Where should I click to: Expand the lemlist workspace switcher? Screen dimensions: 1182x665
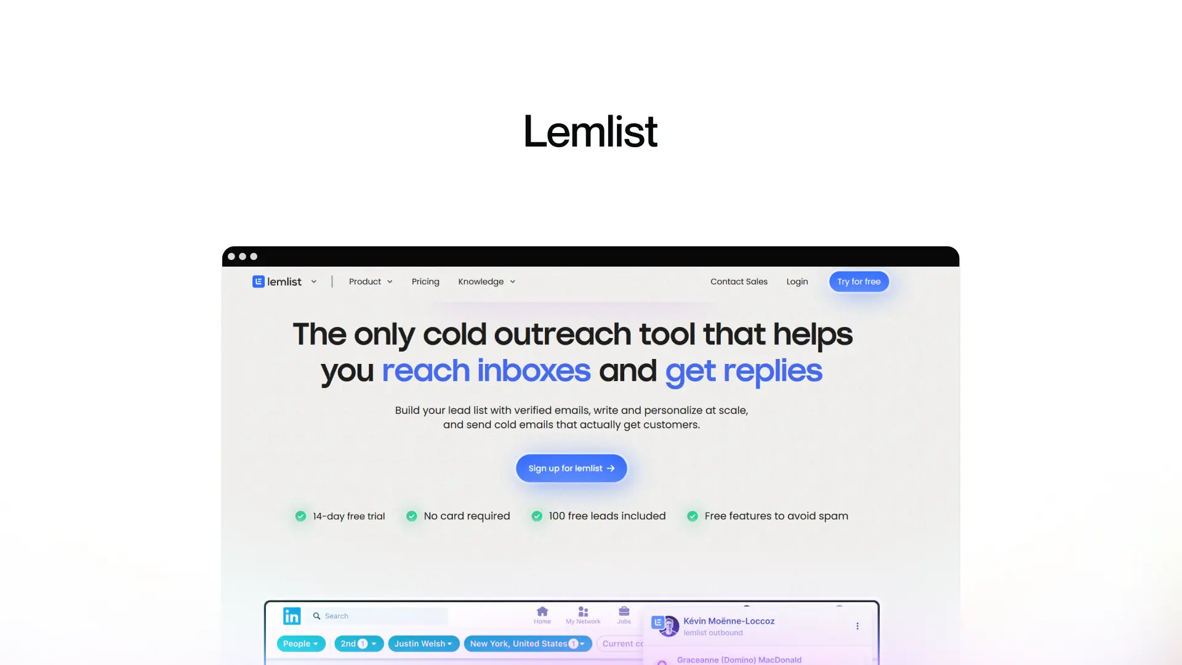click(313, 281)
